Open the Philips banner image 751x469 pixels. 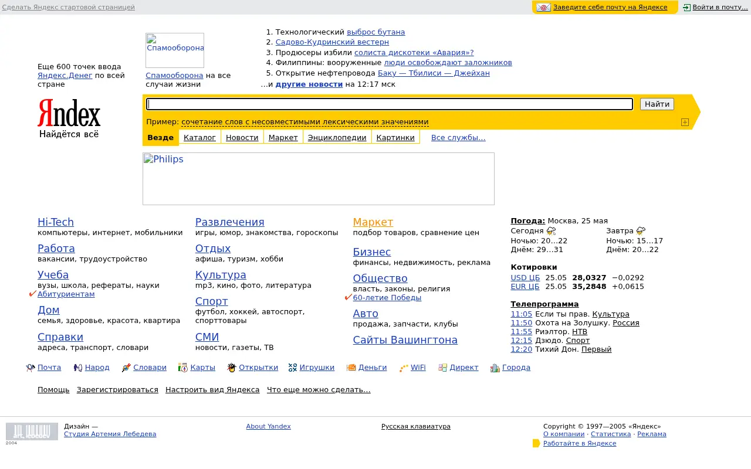pos(319,179)
